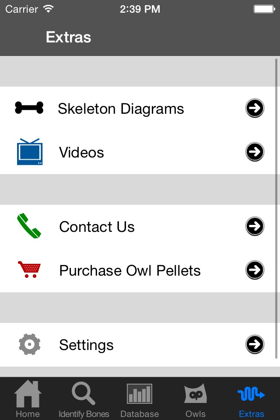
Task: Expand Skeleton Diagrams with its arrow button
Action: (255, 108)
